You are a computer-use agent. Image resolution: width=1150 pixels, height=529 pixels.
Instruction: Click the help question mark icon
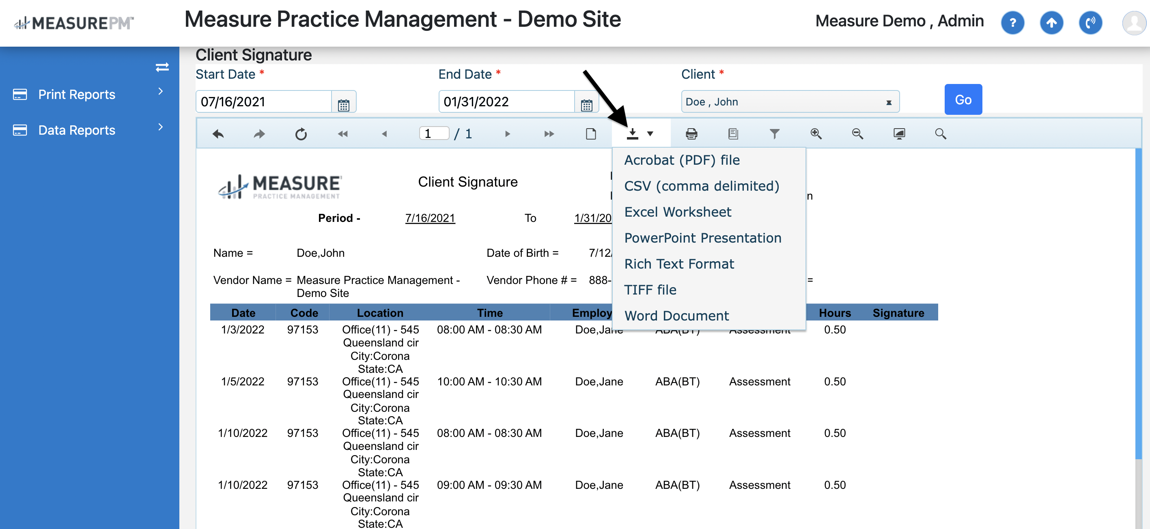coord(1012,22)
